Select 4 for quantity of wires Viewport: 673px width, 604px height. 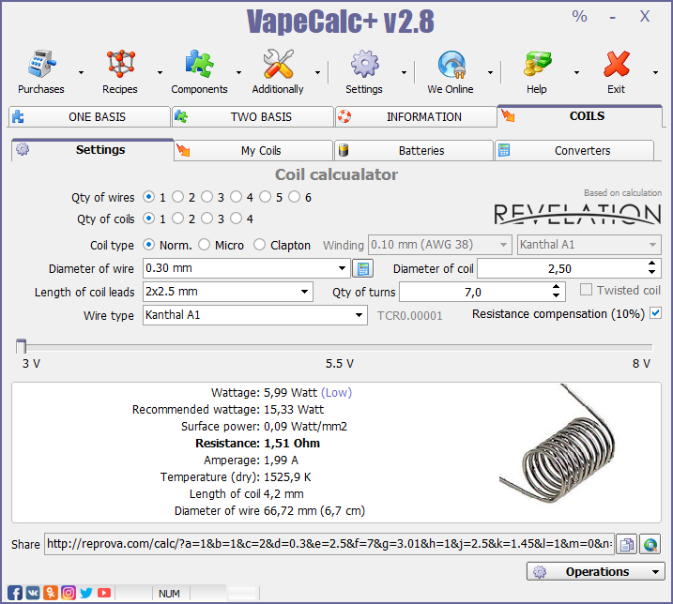(236, 197)
